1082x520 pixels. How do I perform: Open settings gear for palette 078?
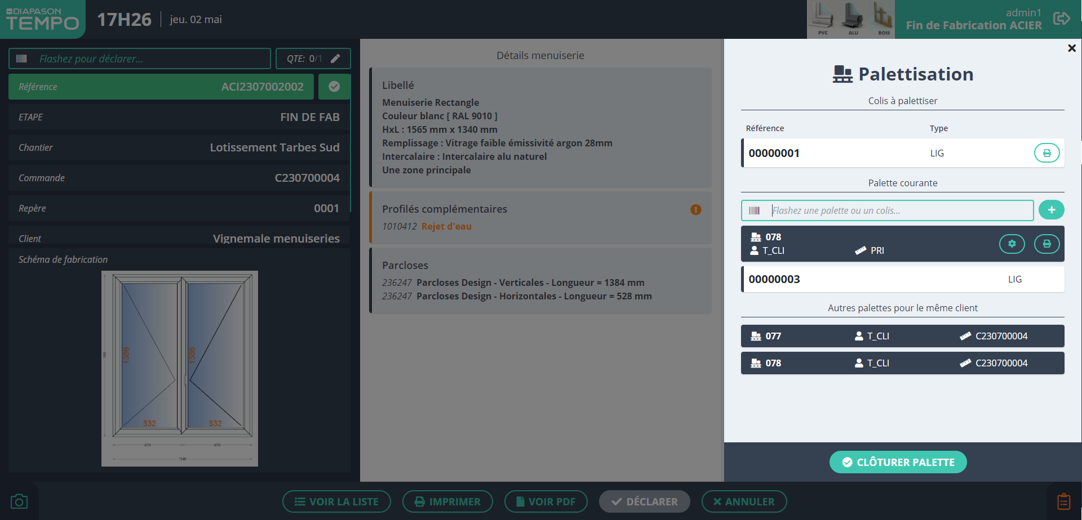[1012, 244]
